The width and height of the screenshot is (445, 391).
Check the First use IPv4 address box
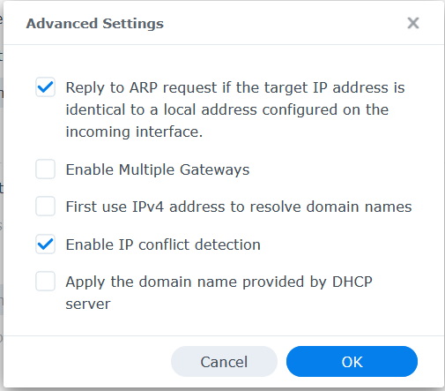pyautogui.click(x=45, y=207)
